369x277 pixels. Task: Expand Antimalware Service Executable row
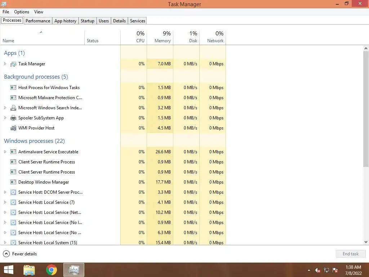[5, 152]
